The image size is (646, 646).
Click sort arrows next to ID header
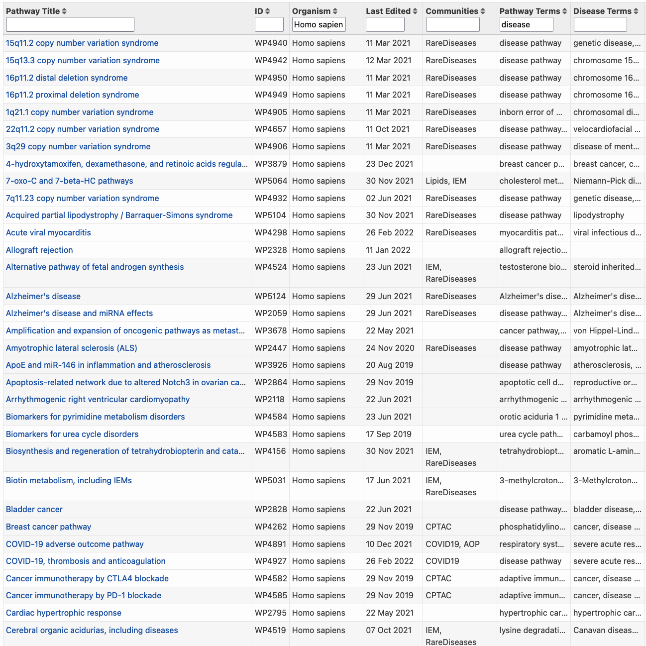[268, 11]
